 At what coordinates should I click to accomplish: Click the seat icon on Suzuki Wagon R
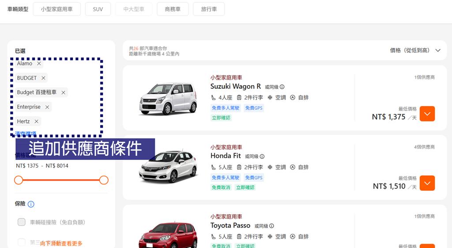[x=213, y=98]
